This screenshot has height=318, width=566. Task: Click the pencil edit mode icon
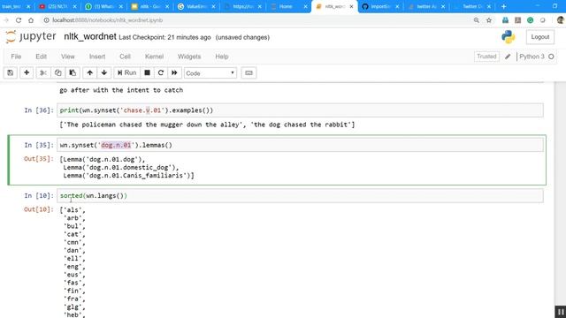tap(508, 57)
